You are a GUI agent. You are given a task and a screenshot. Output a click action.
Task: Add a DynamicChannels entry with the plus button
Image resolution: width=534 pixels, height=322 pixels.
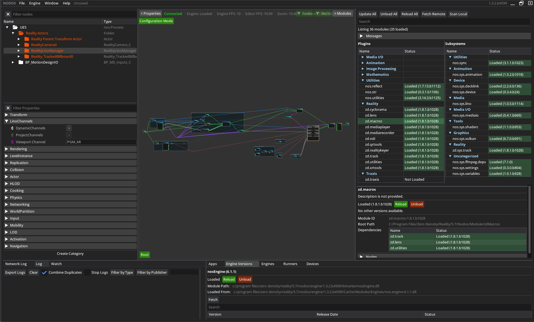[69, 128]
